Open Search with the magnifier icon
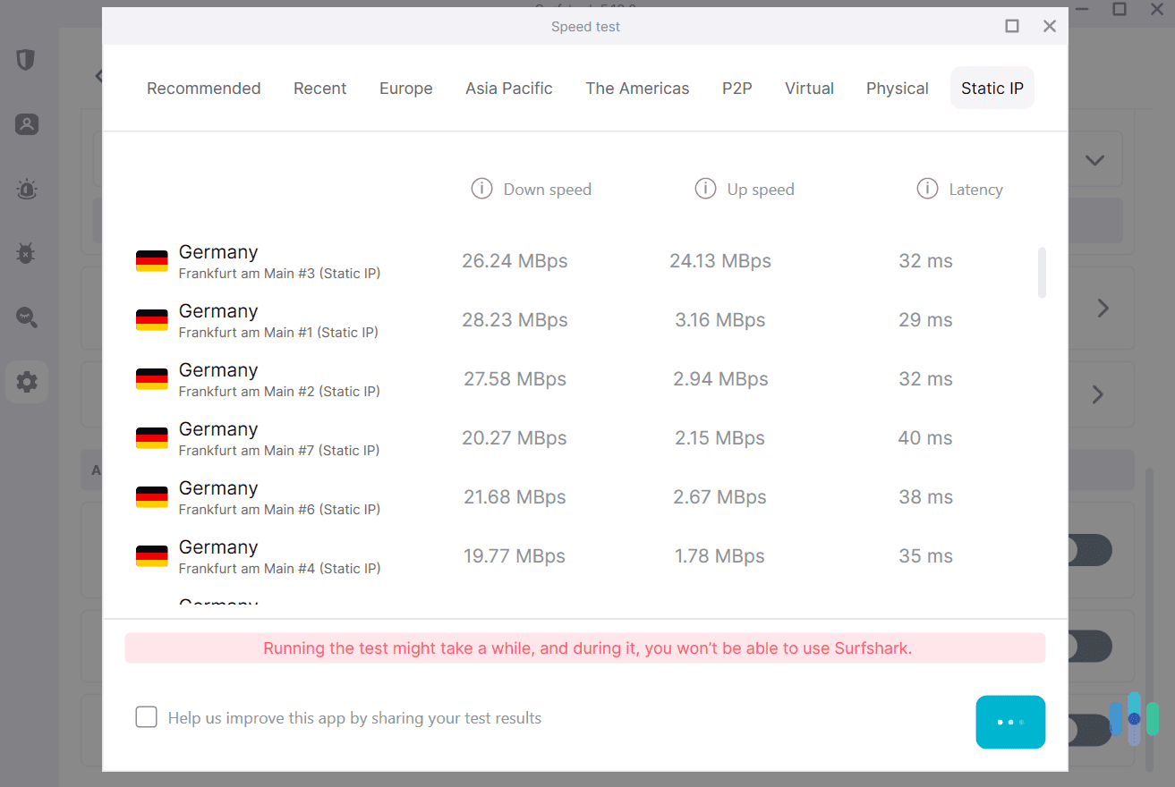 (x=26, y=317)
